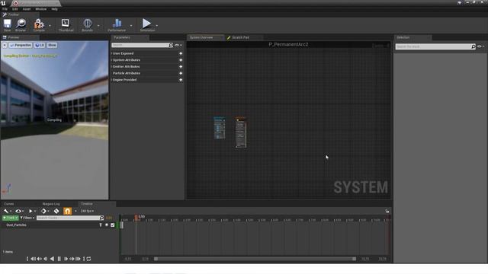
Task: Capture a Thumbnail from the toolbar
Action: click(66, 25)
